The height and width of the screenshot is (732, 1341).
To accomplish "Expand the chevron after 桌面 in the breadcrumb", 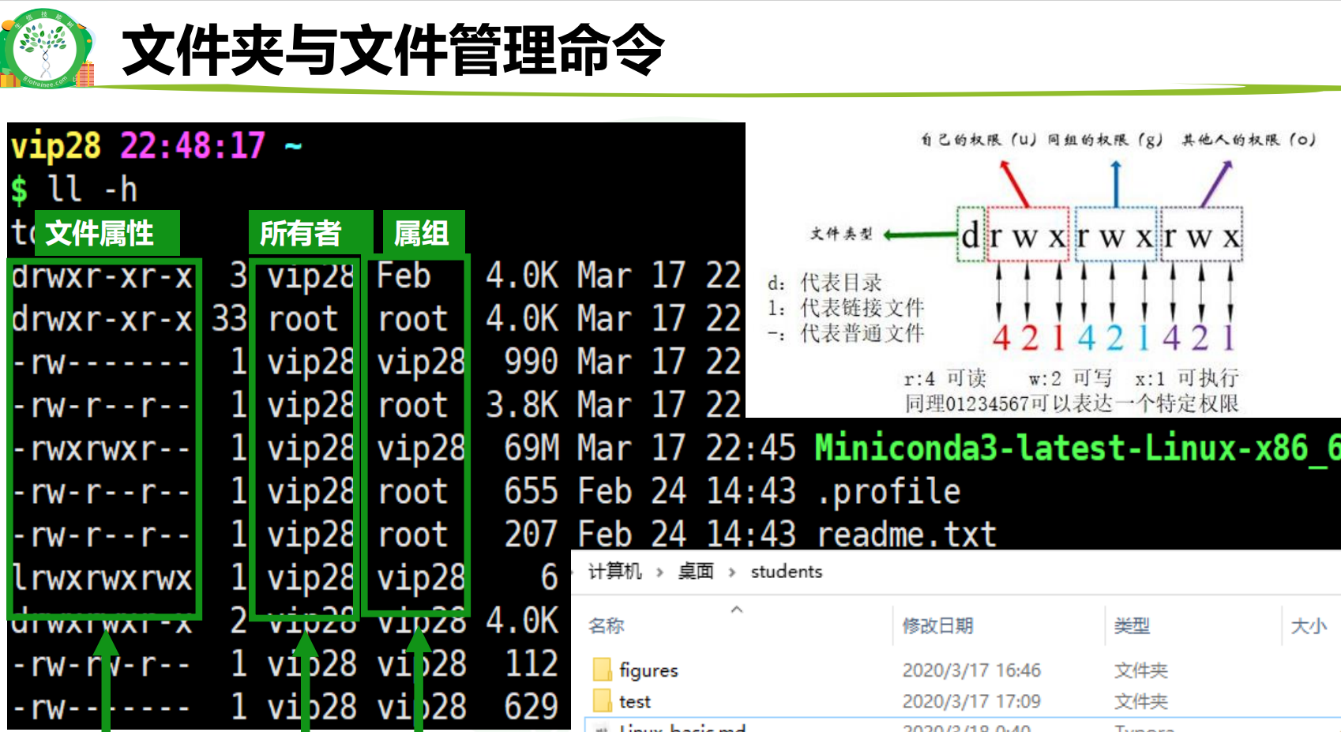I will point(732,572).
